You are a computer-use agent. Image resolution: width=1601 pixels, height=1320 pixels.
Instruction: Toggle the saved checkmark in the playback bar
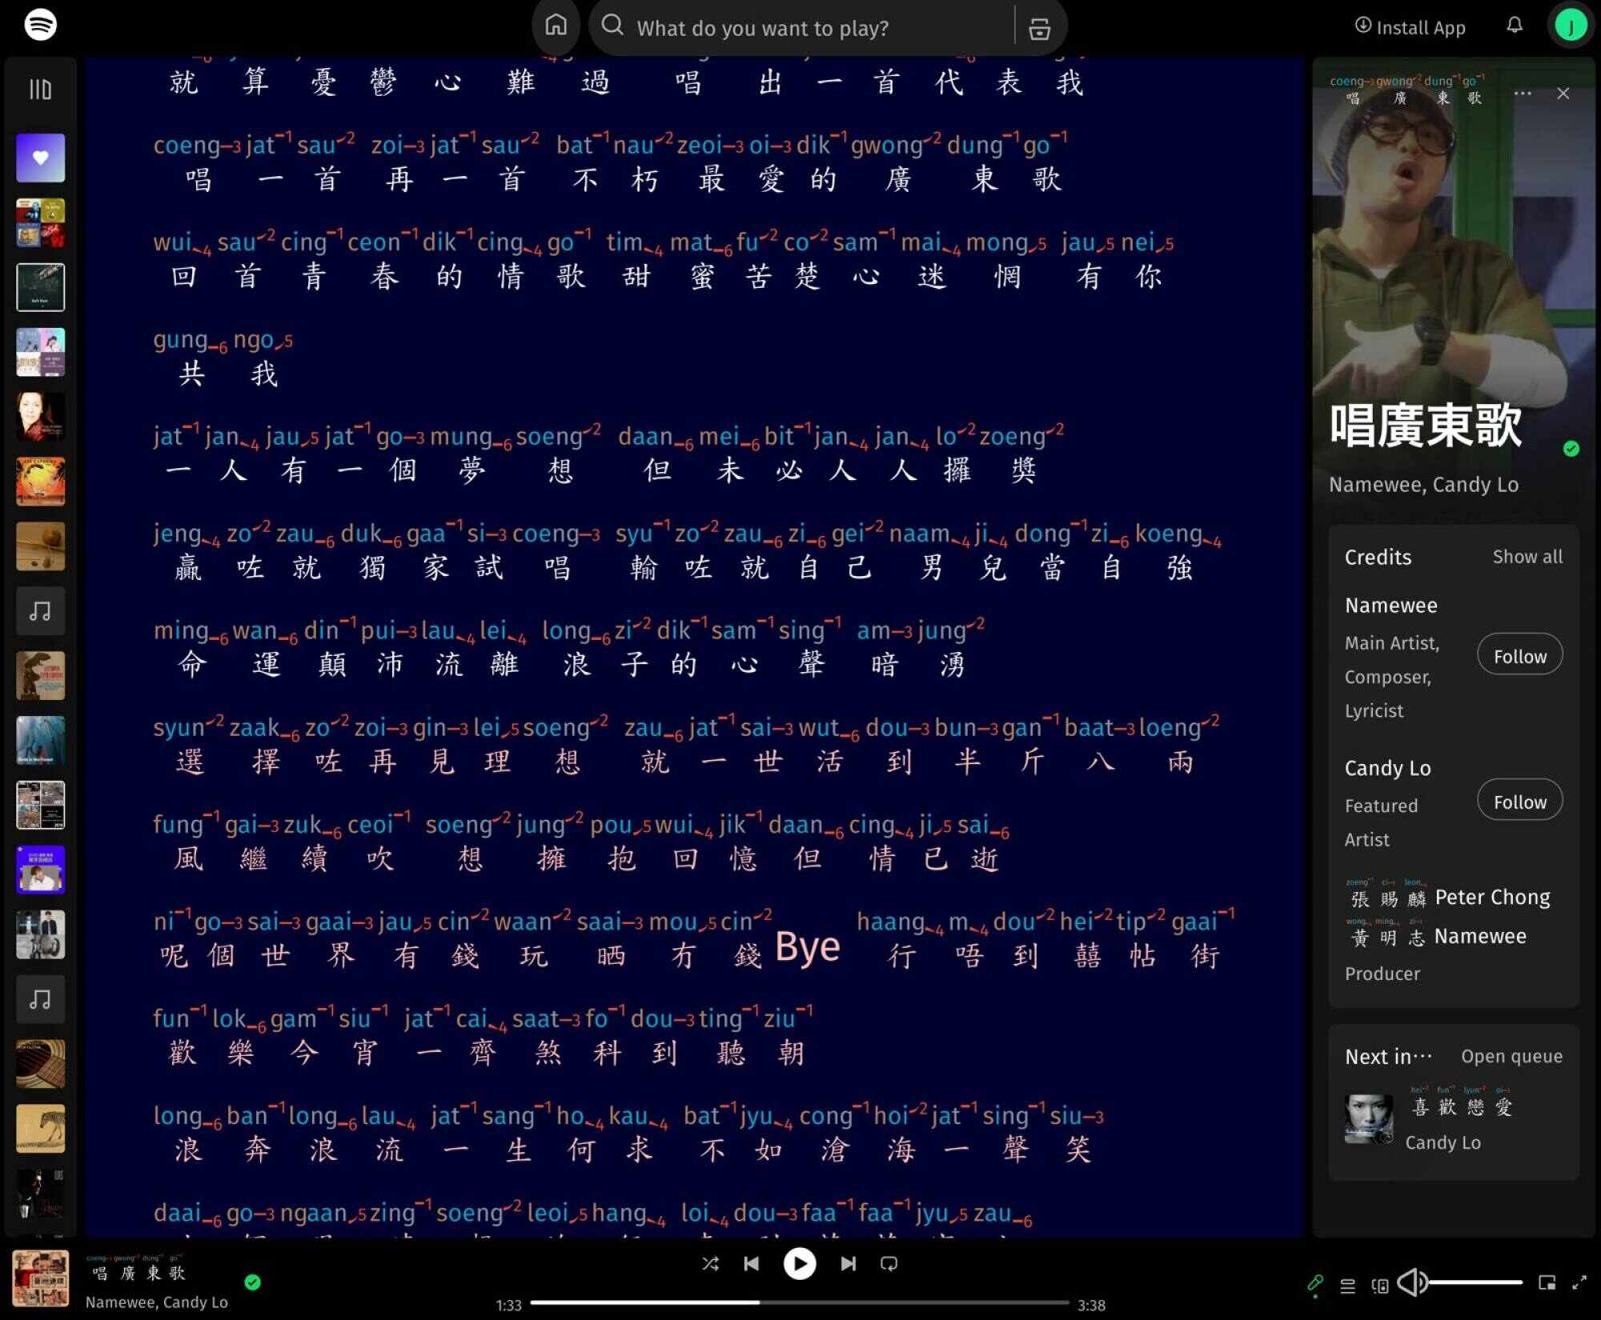coord(253,1282)
